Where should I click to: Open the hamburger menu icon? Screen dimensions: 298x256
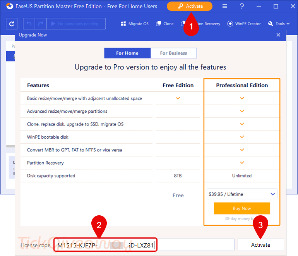coord(225,7)
